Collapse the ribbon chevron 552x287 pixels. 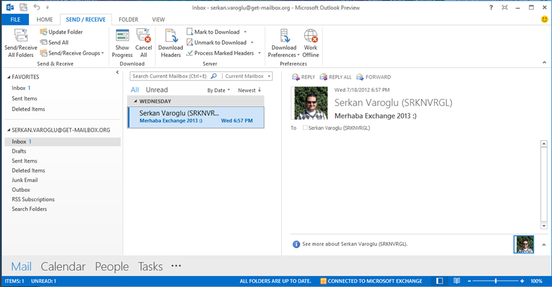(544, 63)
